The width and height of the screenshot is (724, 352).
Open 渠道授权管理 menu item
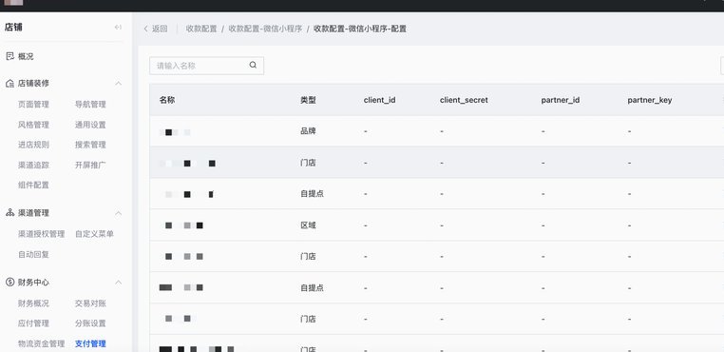click(42, 234)
